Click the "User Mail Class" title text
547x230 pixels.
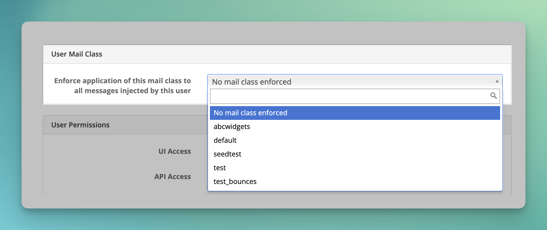[77, 54]
